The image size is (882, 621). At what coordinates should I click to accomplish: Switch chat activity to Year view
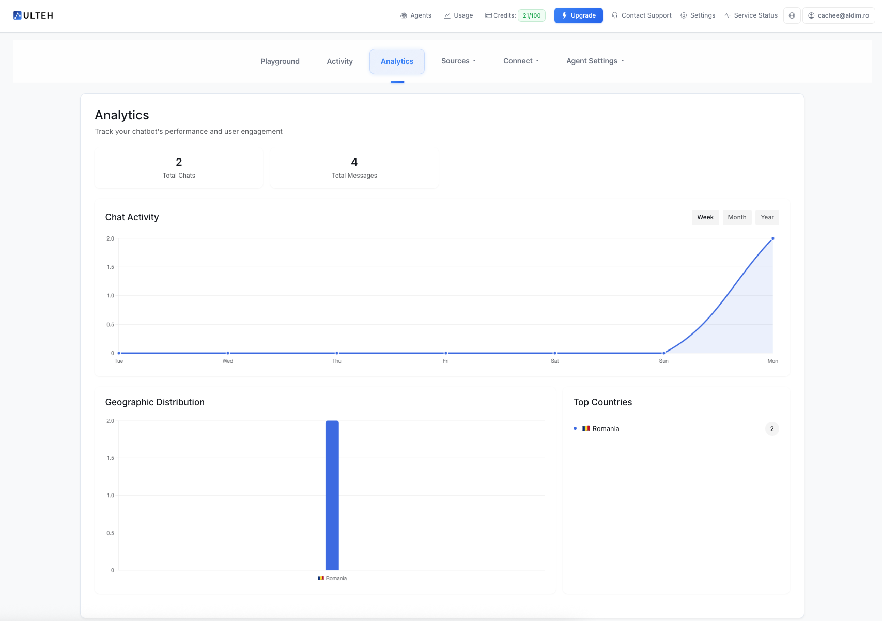(x=767, y=217)
